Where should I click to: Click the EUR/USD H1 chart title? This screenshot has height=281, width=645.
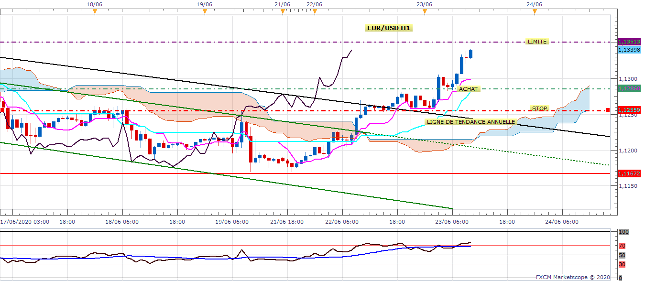pos(388,28)
